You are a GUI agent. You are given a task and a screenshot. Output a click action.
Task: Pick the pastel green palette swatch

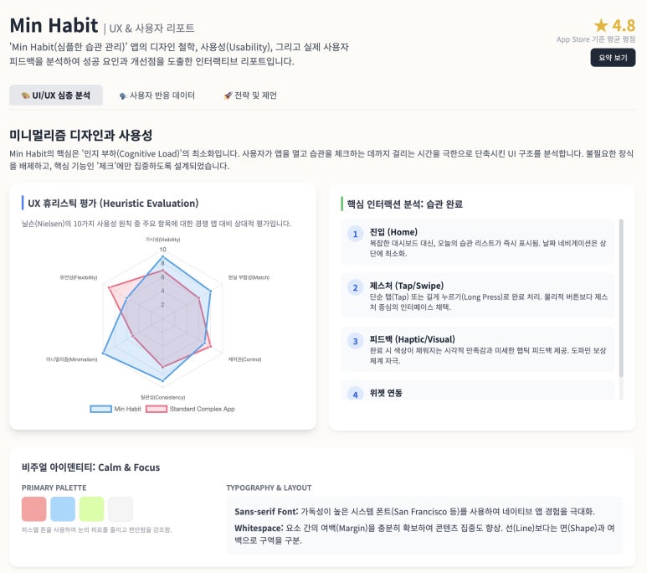91,508
